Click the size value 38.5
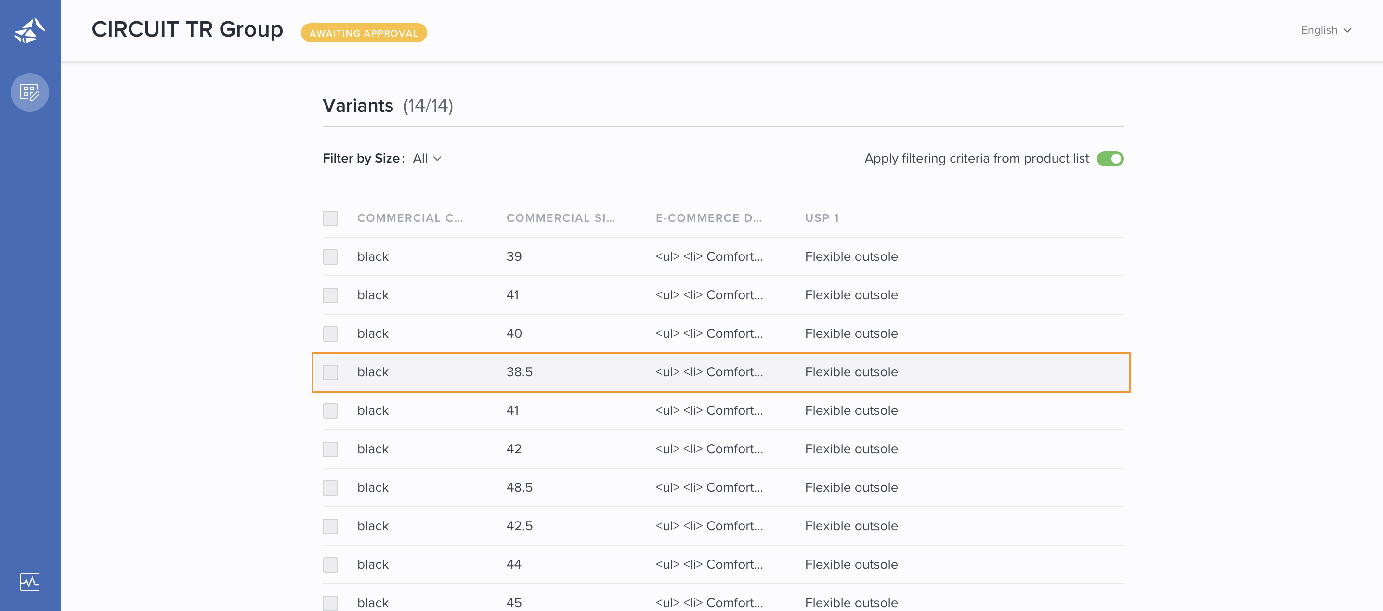Screen dimensions: 1383x611 (519, 372)
